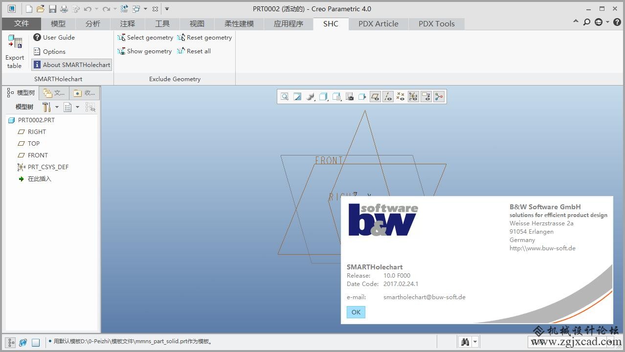The width and height of the screenshot is (625, 352).
Task: Switch to the 柔性建模 ribbon tab
Action: tap(239, 23)
